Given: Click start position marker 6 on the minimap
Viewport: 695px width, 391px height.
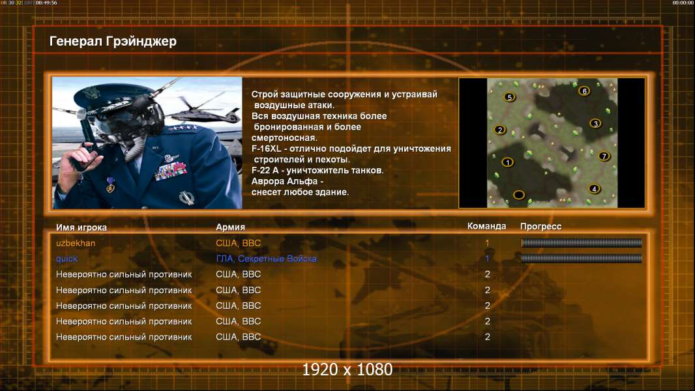Looking at the screenshot, I should pyautogui.click(x=584, y=91).
